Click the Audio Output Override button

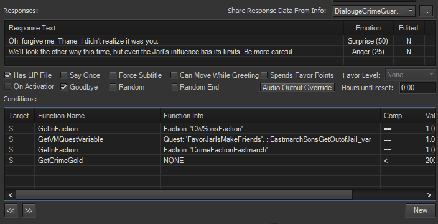click(x=297, y=87)
